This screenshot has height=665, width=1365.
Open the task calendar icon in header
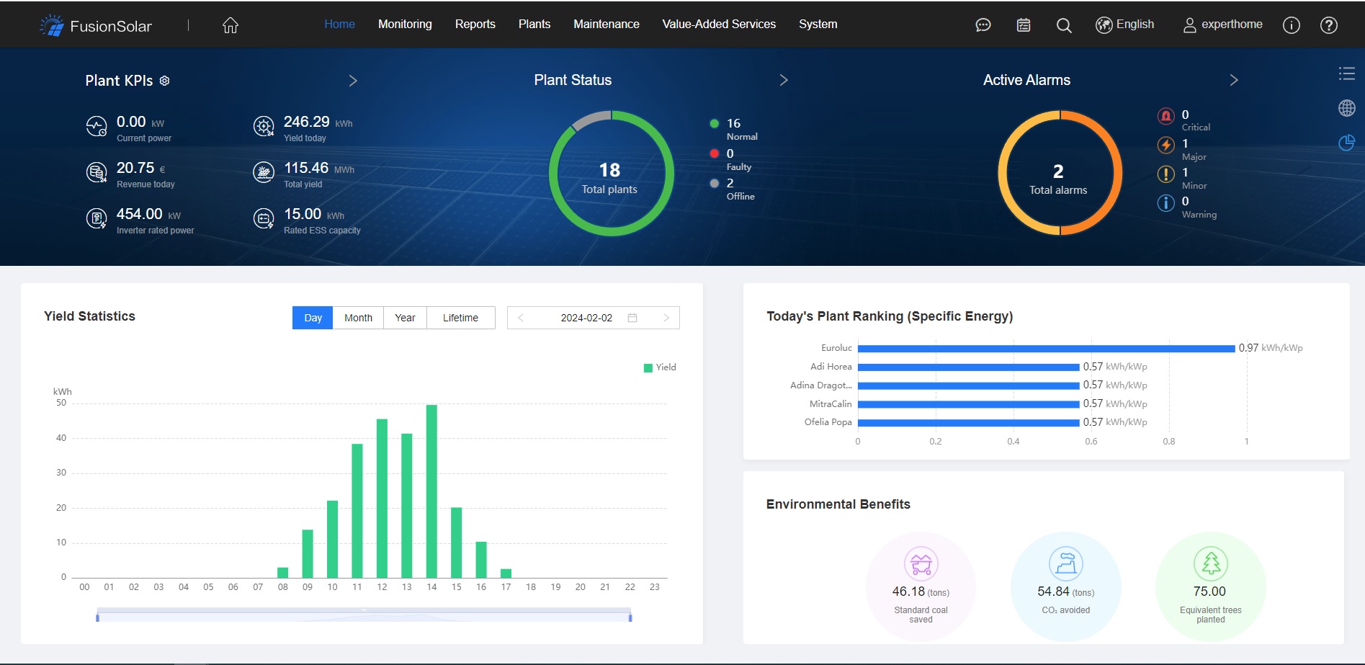(x=1023, y=25)
